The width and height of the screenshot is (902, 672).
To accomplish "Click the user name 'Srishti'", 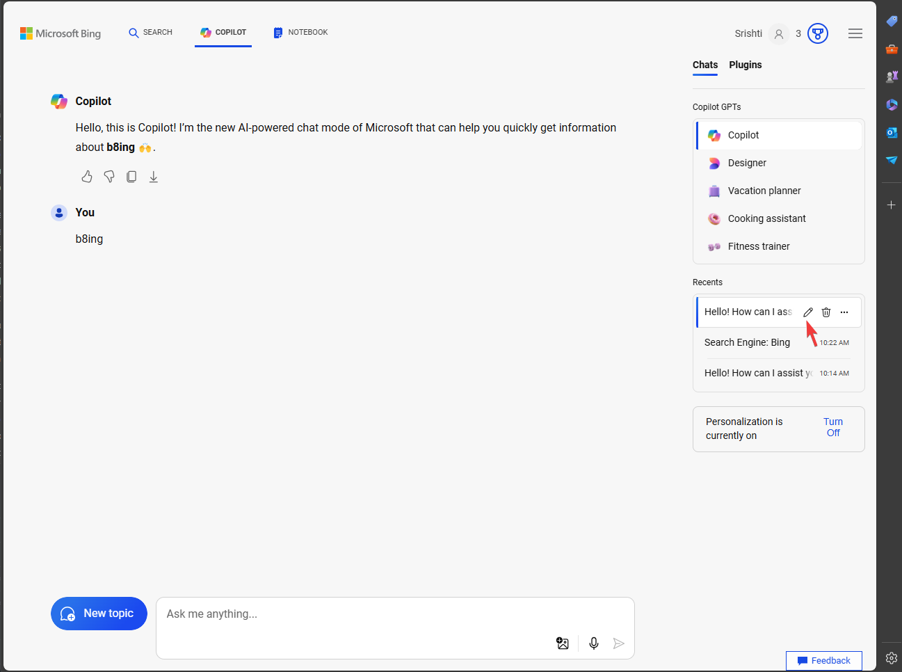I will pyautogui.click(x=748, y=33).
